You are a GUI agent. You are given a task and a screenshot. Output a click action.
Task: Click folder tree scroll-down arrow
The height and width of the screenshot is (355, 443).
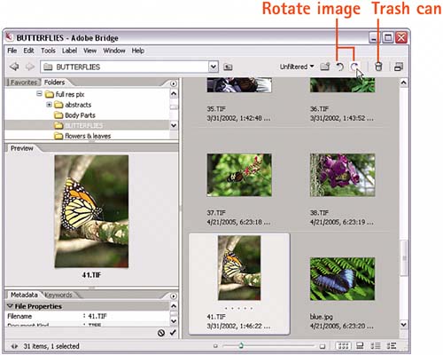174,125
